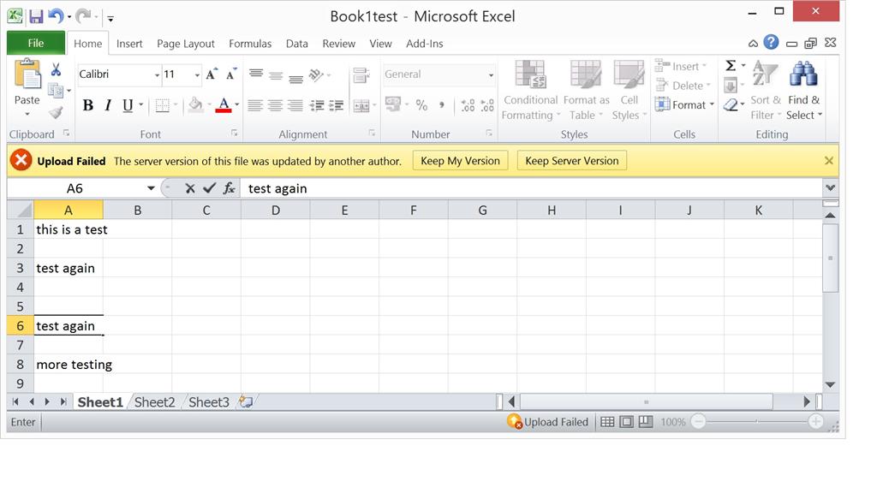
Task: Open the General number format dropdown
Action: coord(491,74)
